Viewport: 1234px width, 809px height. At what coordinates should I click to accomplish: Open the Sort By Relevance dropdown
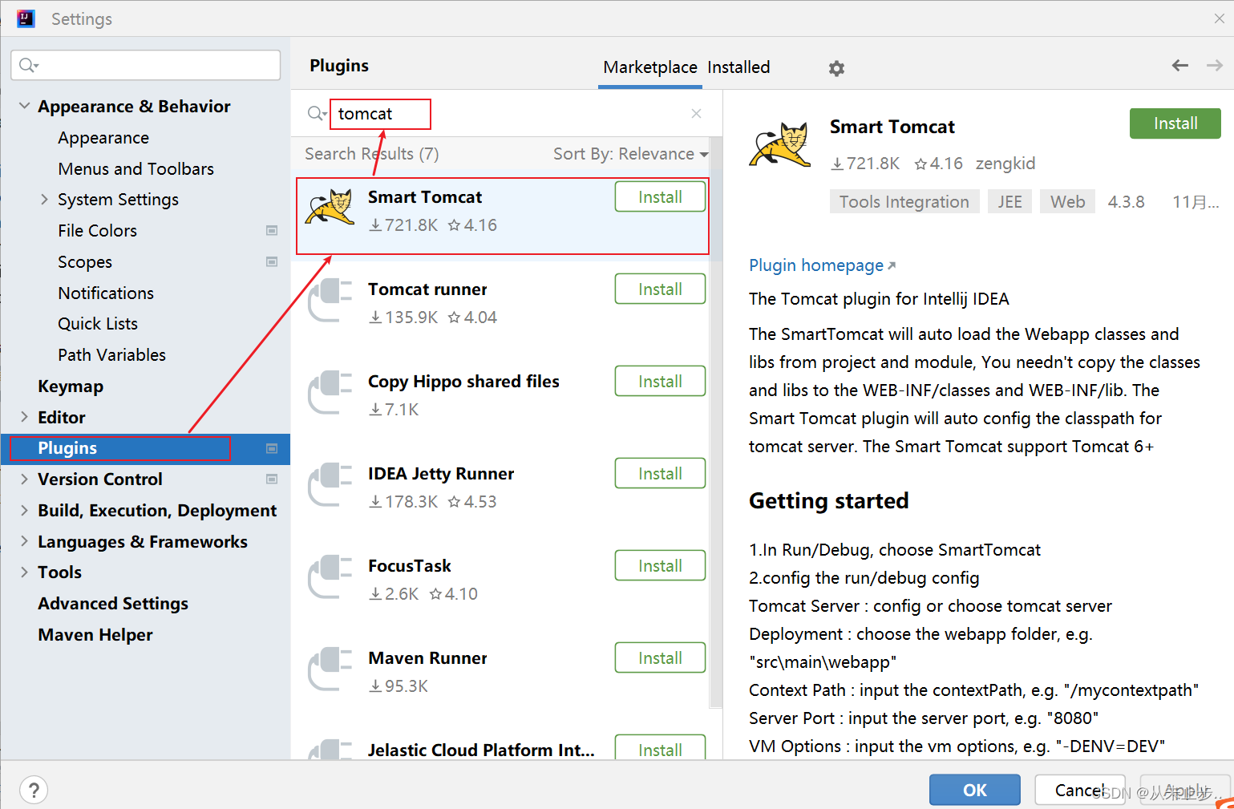(630, 154)
